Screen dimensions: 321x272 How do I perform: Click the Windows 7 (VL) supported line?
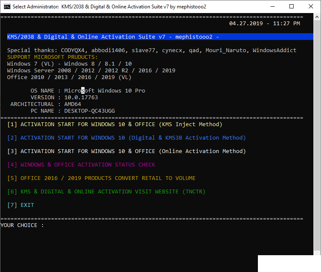click(x=69, y=64)
